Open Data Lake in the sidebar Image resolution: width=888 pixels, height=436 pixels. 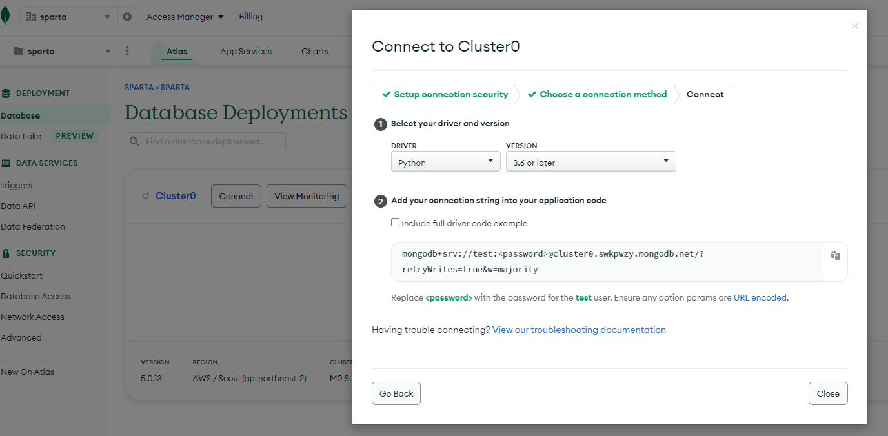tap(21, 136)
